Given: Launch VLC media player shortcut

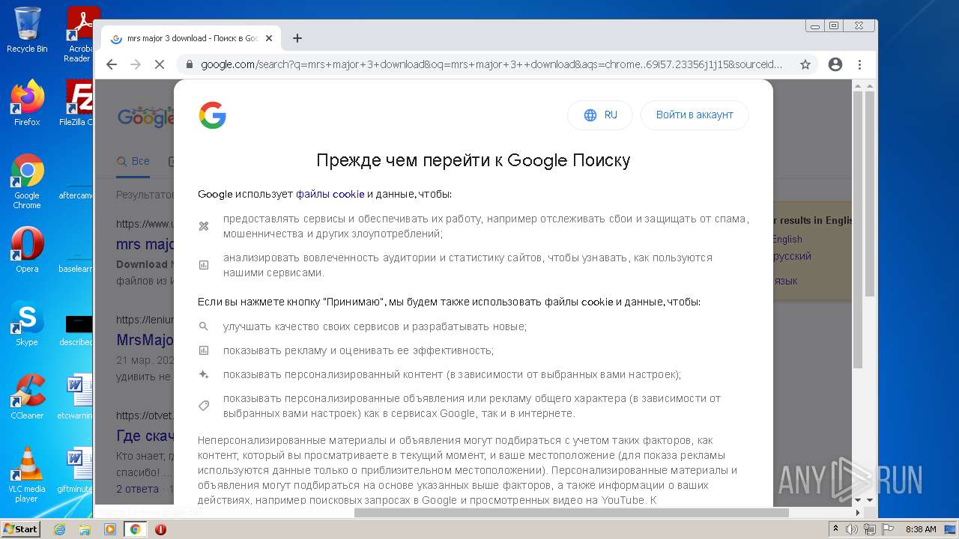Looking at the screenshot, I should click(x=27, y=475).
